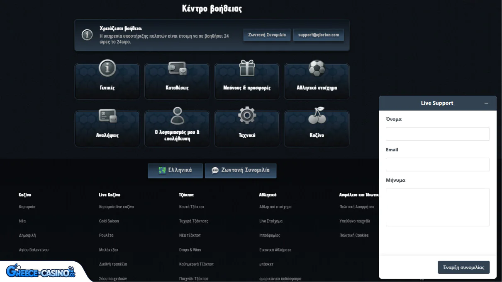Open the Πολιτική Cookies footer link
This screenshot has width=502, height=282.
pos(354,235)
